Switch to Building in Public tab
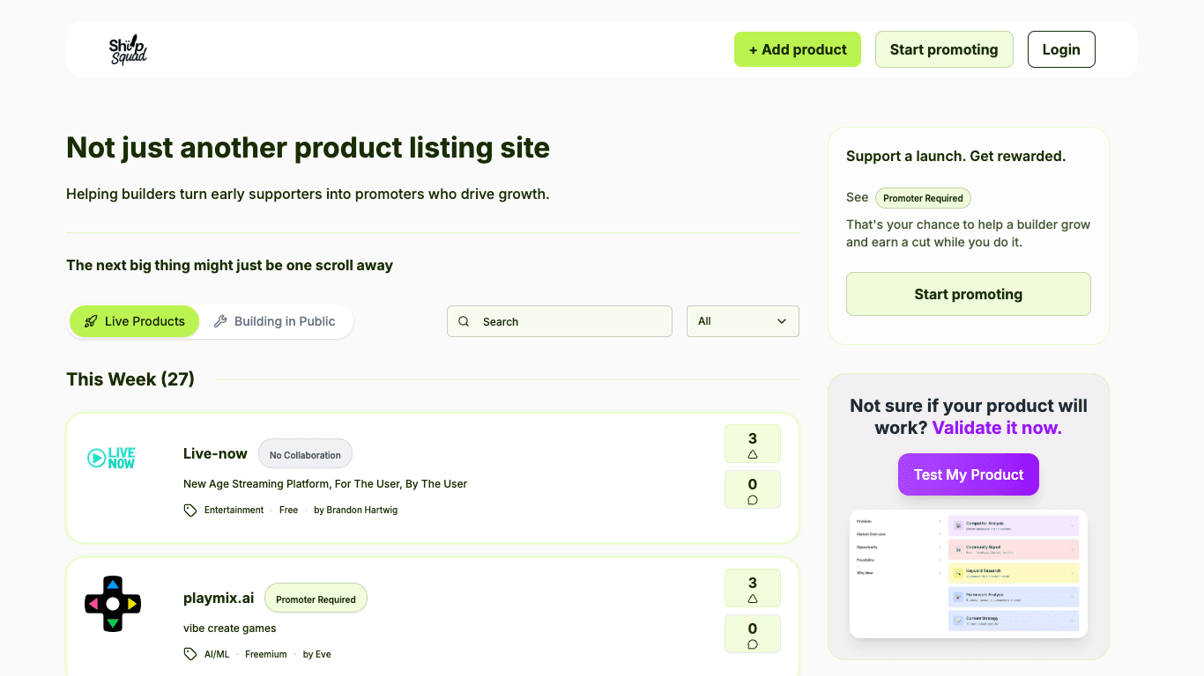 pyautogui.click(x=275, y=321)
